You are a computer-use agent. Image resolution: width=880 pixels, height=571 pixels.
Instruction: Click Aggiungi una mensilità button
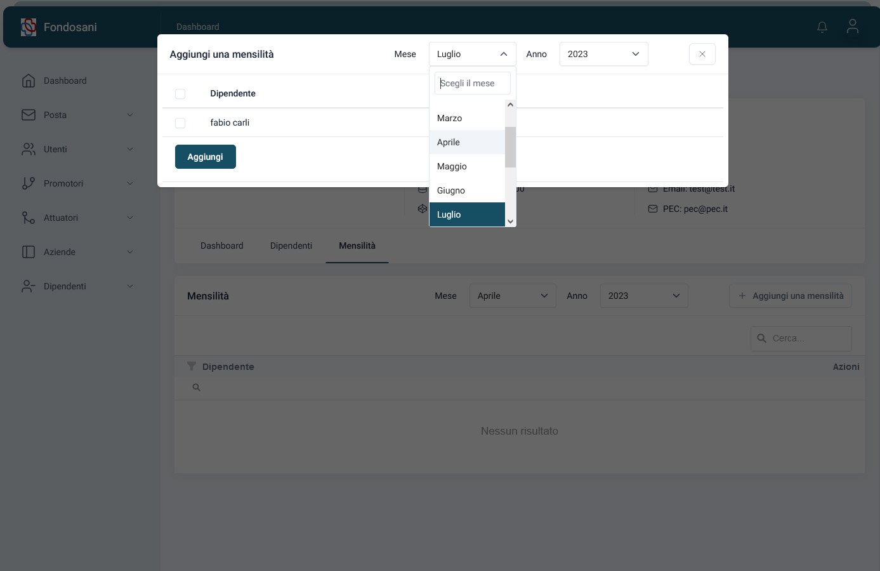790,296
